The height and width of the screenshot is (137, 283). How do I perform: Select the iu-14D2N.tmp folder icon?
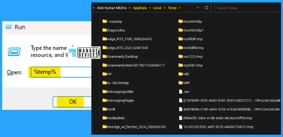tap(105, 83)
